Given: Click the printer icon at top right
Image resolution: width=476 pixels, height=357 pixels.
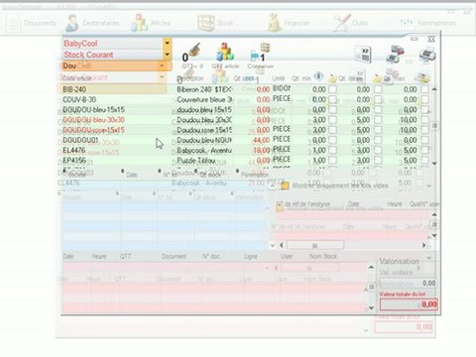Looking at the screenshot, I should [x=427, y=55].
